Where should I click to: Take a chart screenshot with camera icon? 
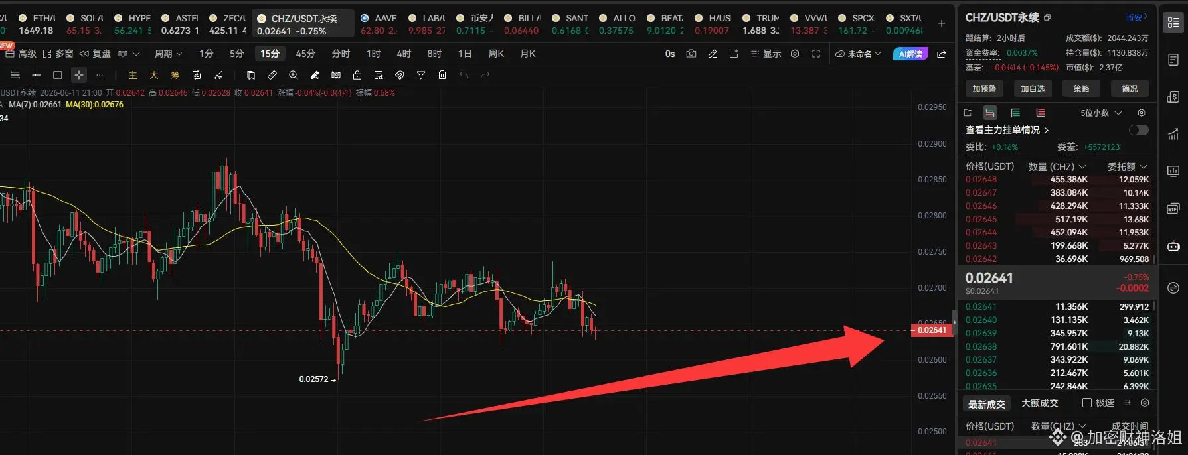point(691,54)
